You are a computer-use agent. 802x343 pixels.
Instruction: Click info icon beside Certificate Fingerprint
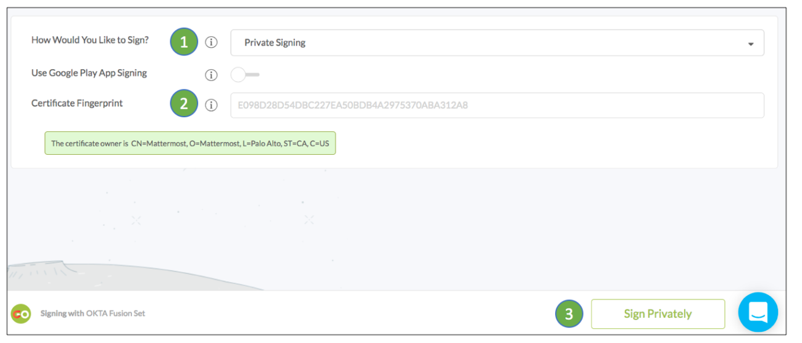[x=211, y=105]
